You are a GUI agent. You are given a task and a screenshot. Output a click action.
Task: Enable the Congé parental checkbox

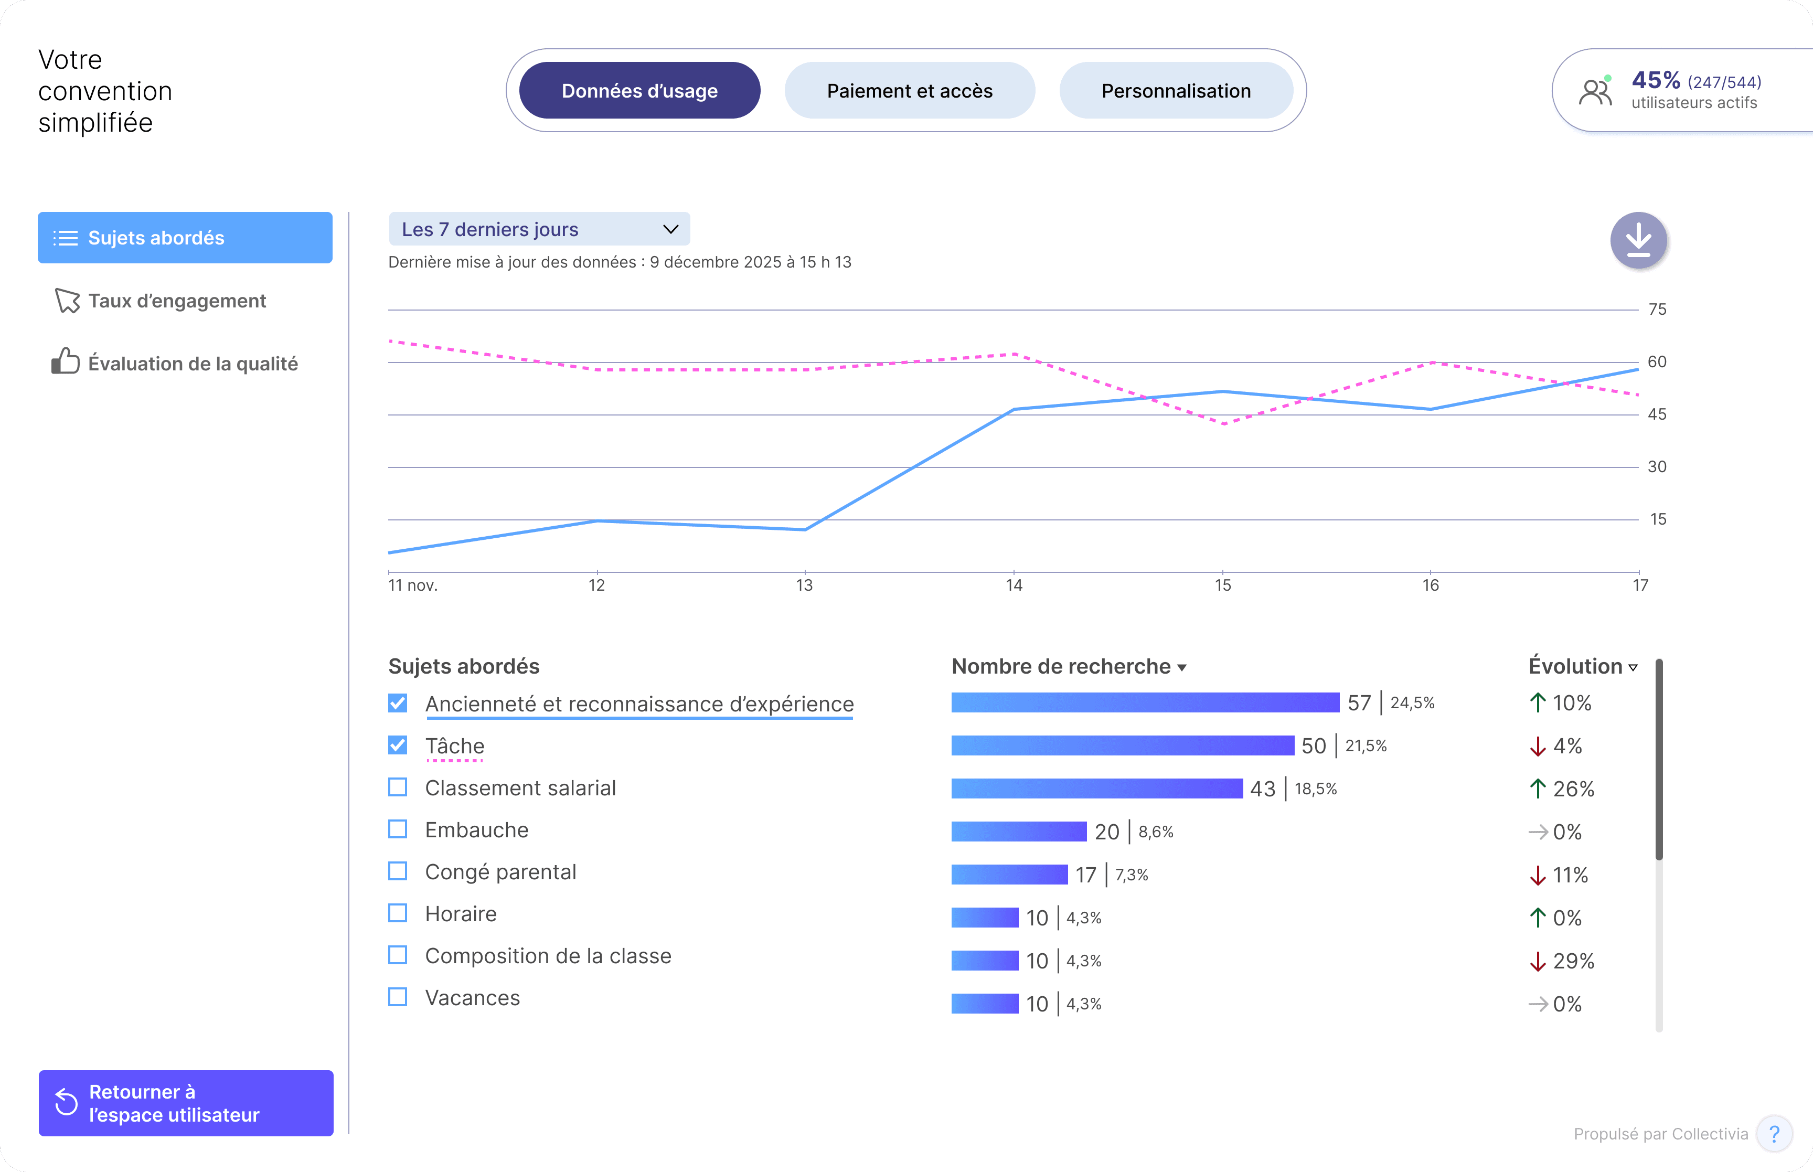397,871
